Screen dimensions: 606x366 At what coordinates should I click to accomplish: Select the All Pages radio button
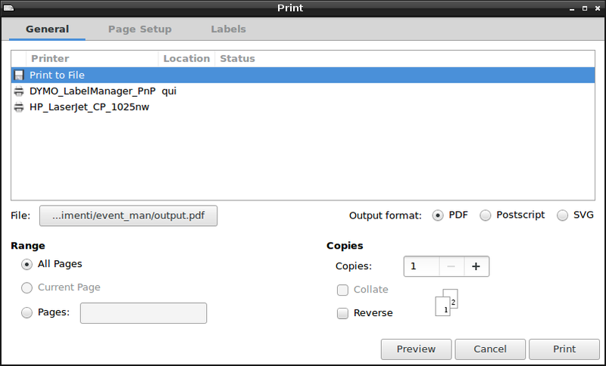[x=27, y=265]
